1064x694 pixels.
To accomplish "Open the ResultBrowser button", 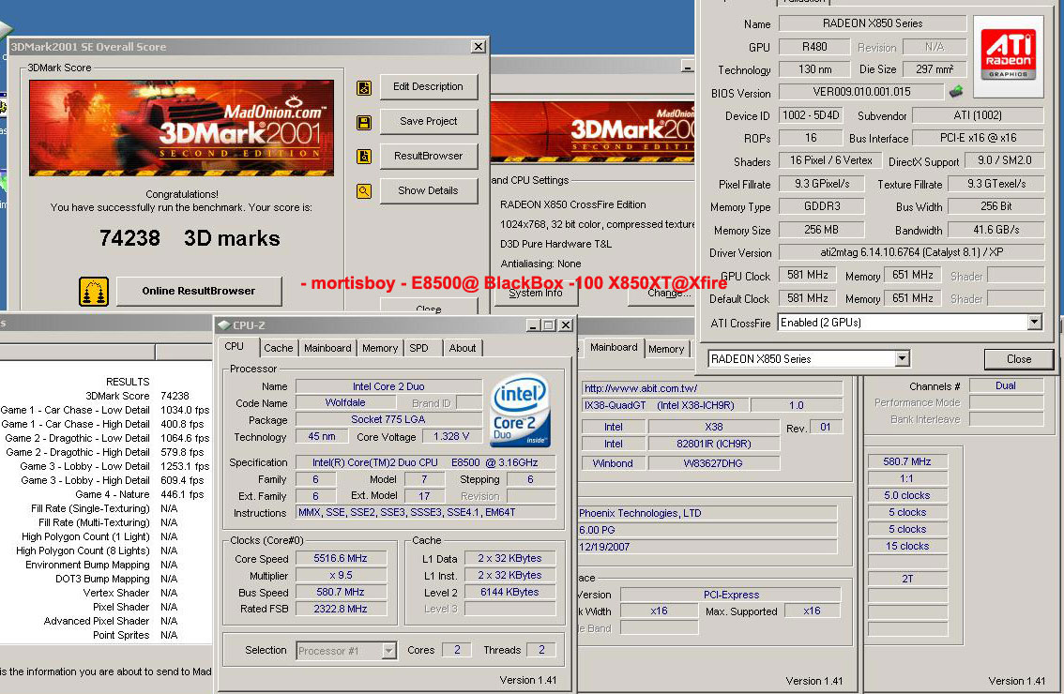I will click(x=428, y=156).
